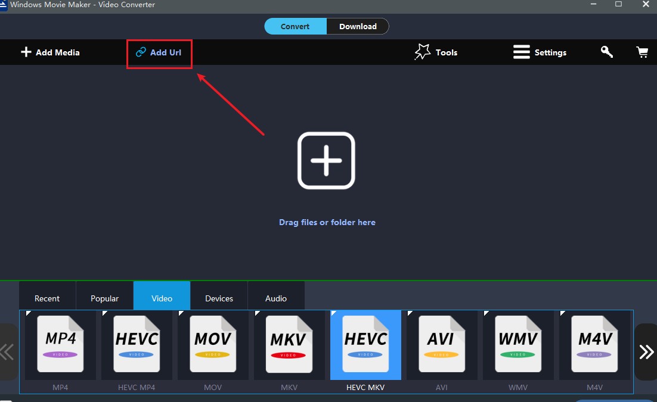Close the Video Converter window

[x=646, y=4]
